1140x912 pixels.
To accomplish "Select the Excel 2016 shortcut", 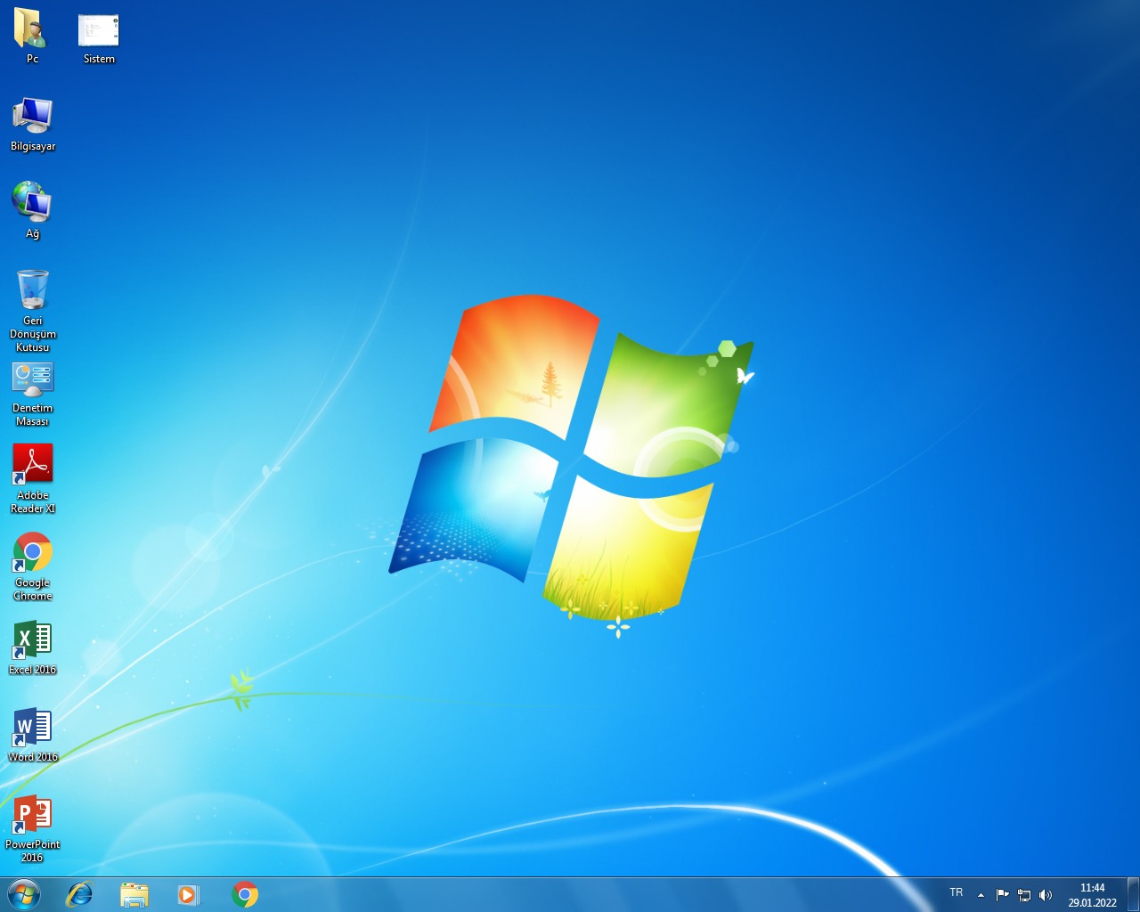I will (33, 647).
